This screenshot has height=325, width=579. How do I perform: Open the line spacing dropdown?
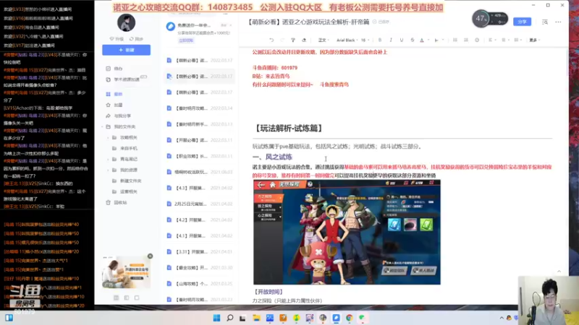point(504,40)
